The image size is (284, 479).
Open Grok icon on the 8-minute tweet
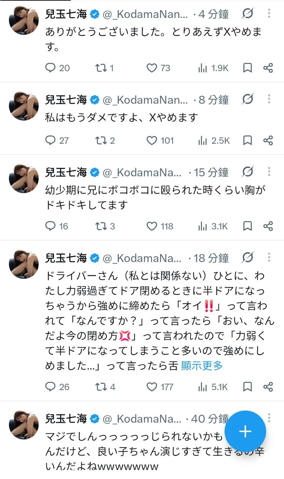[x=247, y=99]
